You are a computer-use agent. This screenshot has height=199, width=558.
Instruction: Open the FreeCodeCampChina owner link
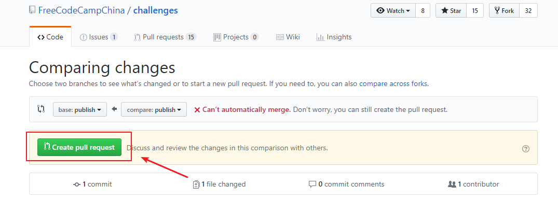pyautogui.click(x=81, y=10)
